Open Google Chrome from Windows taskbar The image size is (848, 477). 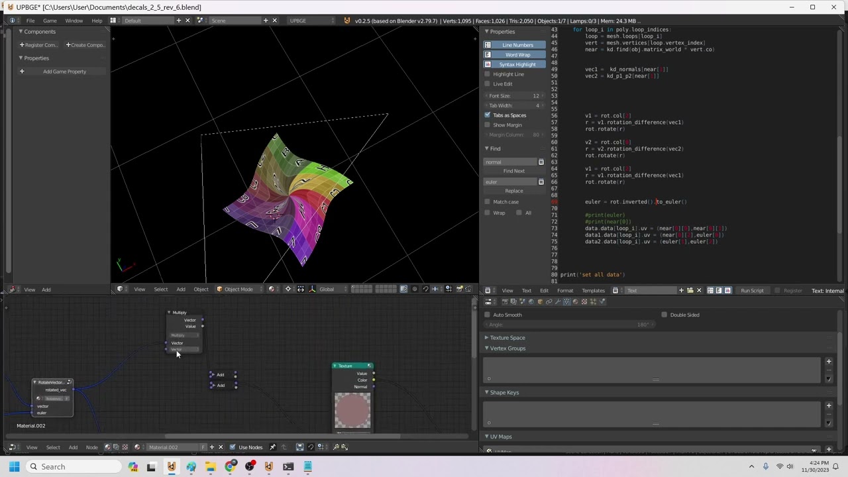[230, 467]
